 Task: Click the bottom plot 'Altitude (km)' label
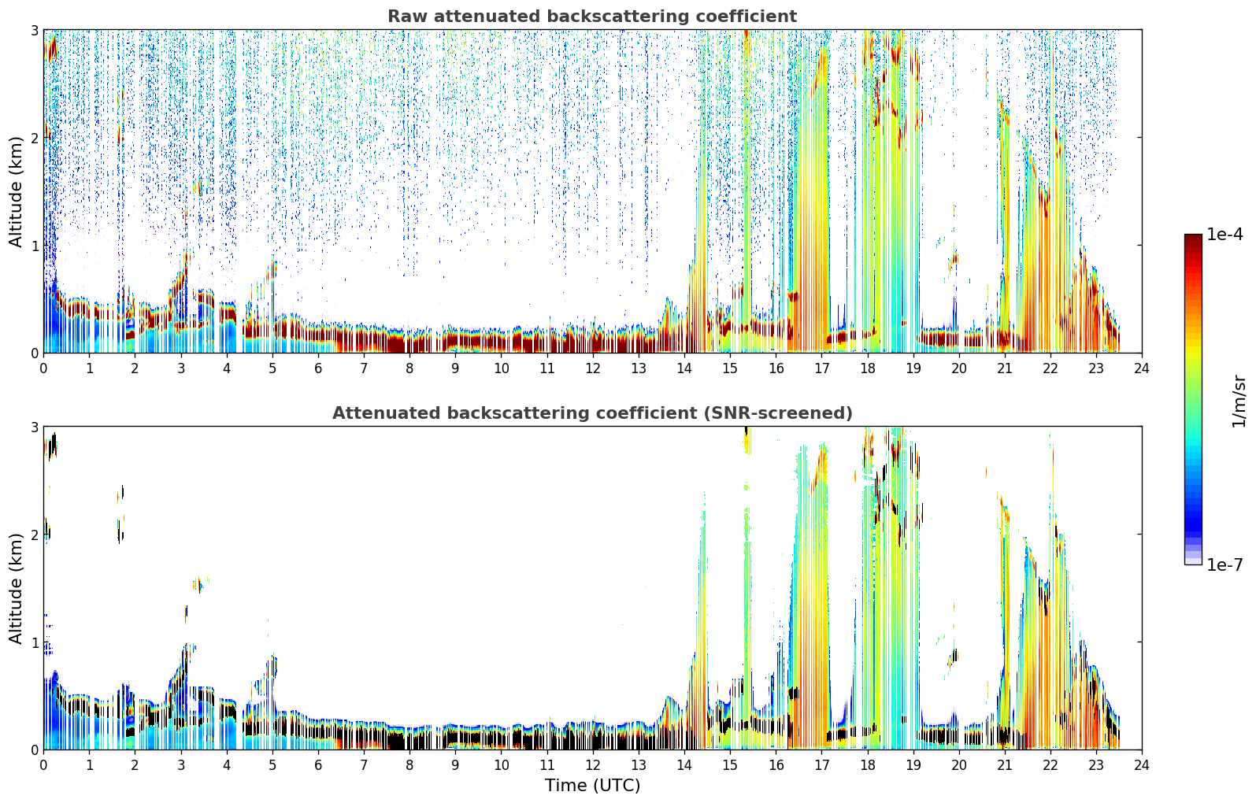[x=17, y=588]
